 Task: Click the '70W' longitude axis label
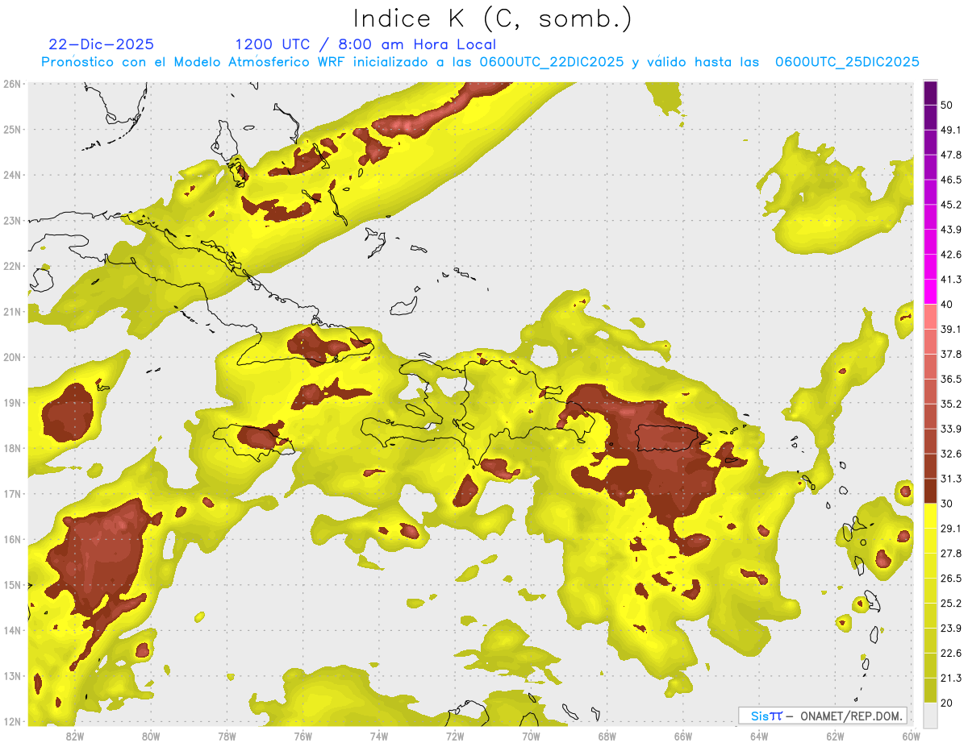(531, 737)
